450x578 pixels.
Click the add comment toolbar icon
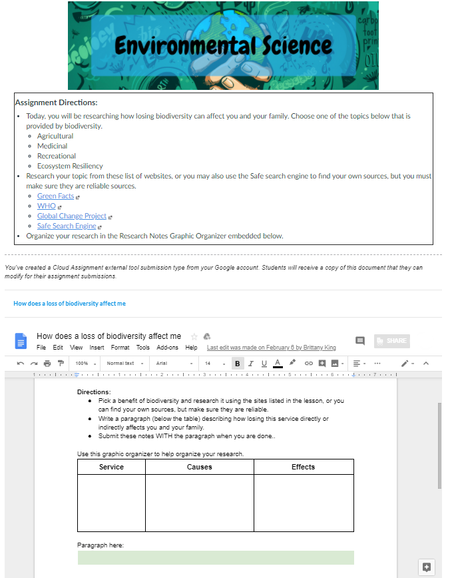[322, 364]
